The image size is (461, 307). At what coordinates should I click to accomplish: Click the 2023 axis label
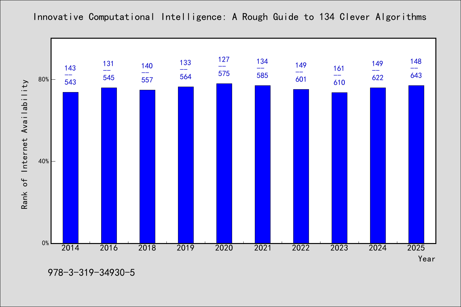[x=339, y=248]
